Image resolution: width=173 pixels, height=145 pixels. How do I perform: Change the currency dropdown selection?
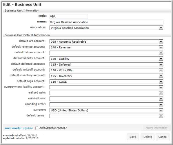(x=106, y=110)
